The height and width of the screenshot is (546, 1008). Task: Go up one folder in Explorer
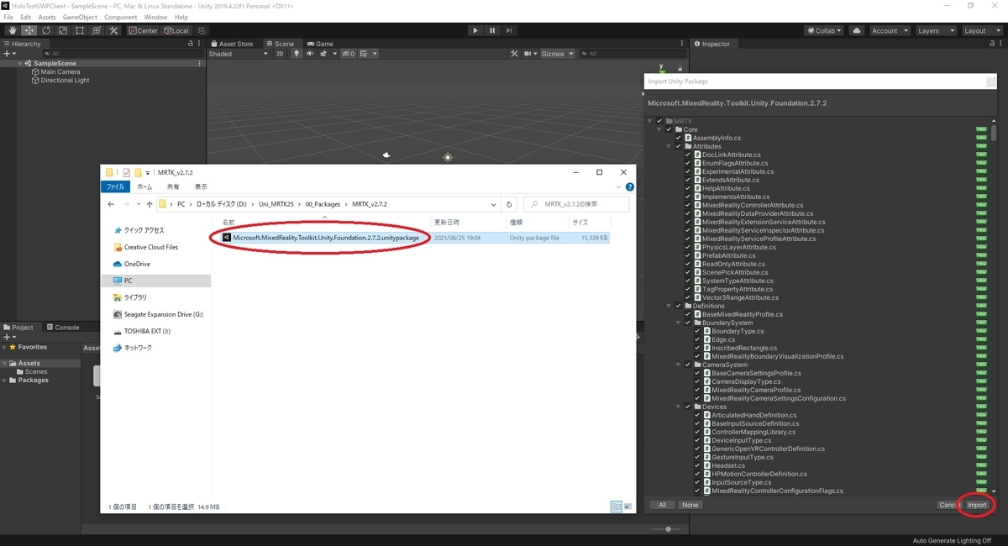coord(150,204)
